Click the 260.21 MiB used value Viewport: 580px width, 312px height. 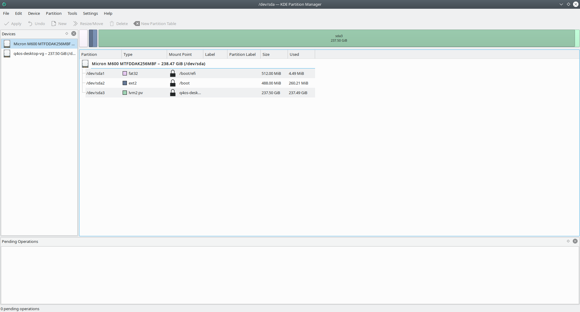298,83
